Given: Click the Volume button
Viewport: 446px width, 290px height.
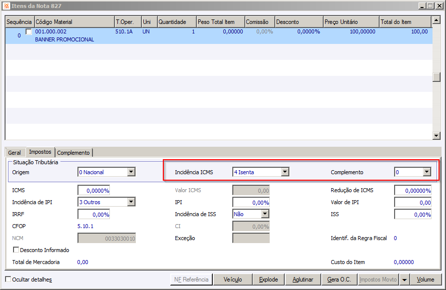Looking at the screenshot, I should (x=426, y=280).
